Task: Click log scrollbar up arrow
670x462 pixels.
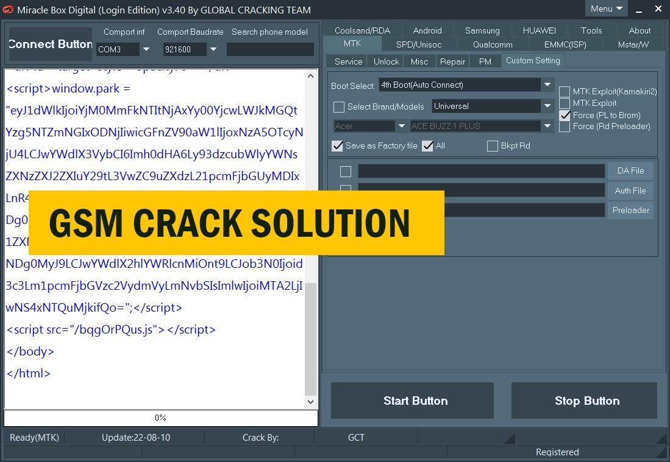Action: 311,76
